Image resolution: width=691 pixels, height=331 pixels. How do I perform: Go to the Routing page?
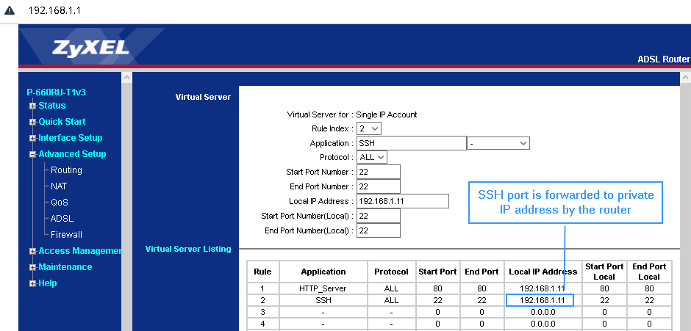point(66,170)
